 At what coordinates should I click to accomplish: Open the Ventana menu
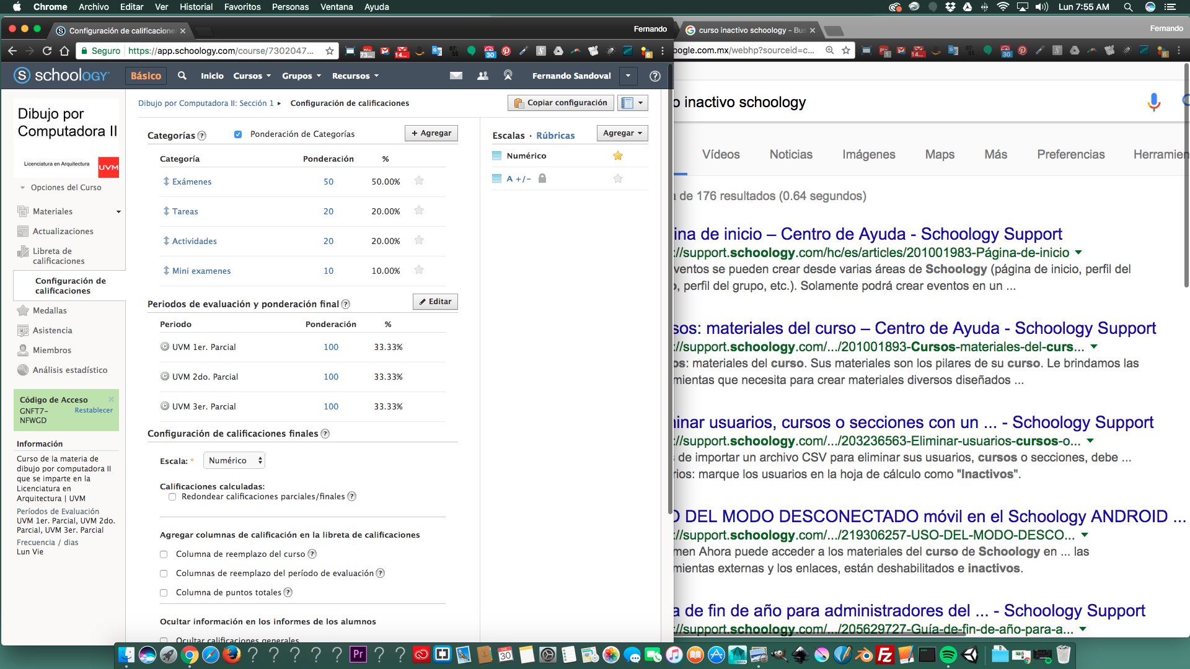tap(337, 7)
